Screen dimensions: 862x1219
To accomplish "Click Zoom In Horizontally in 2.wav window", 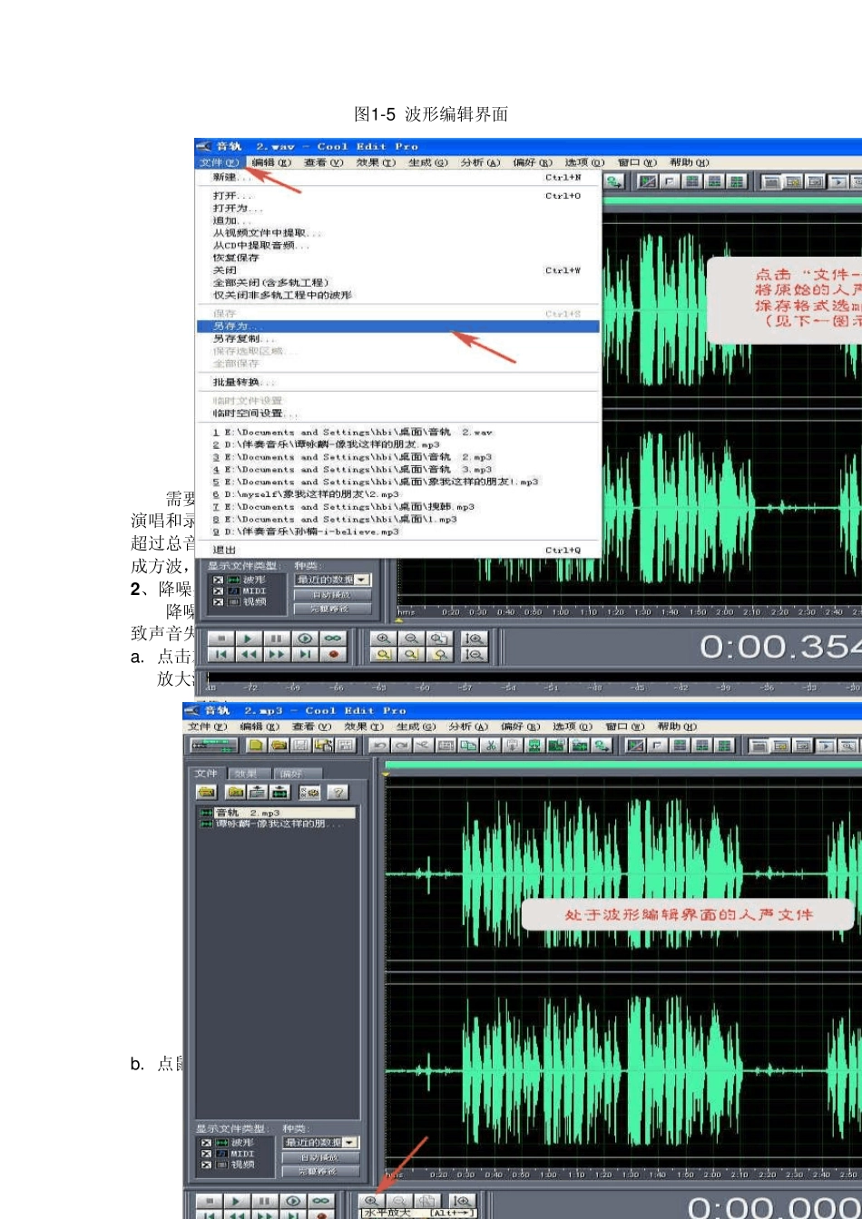I will tap(384, 638).
